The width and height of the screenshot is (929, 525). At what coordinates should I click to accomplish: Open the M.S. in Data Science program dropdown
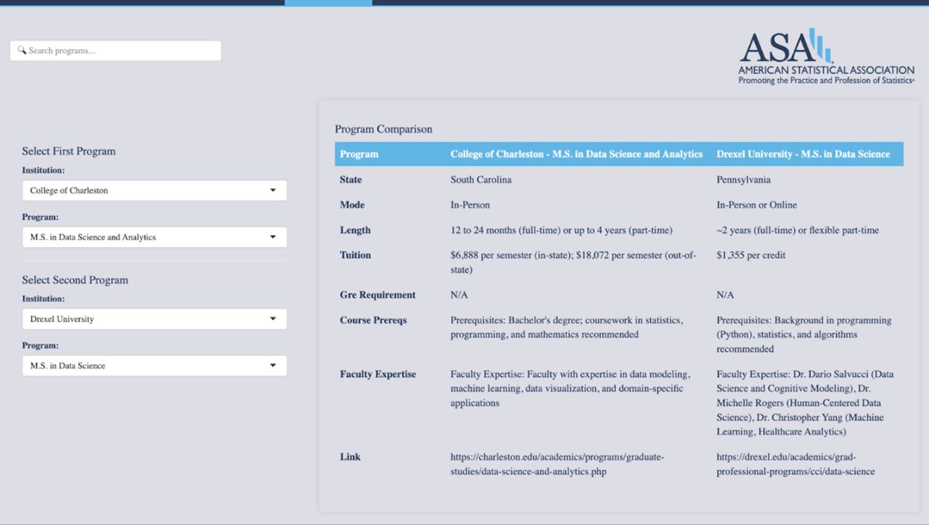[x=155, y=365]
